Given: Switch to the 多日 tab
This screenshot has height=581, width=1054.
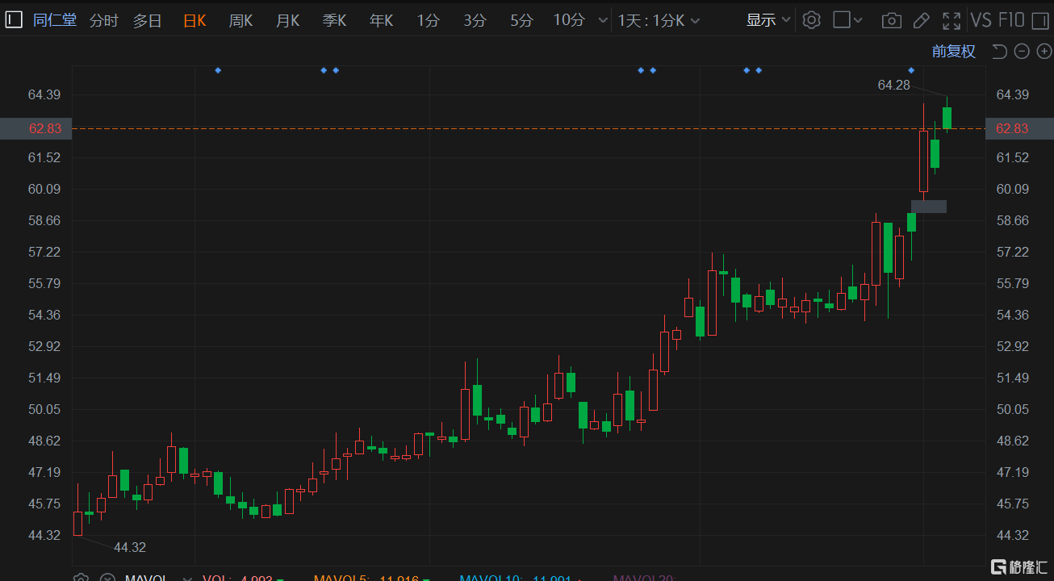Looking at the screenshot, I should tap(148, 20).
